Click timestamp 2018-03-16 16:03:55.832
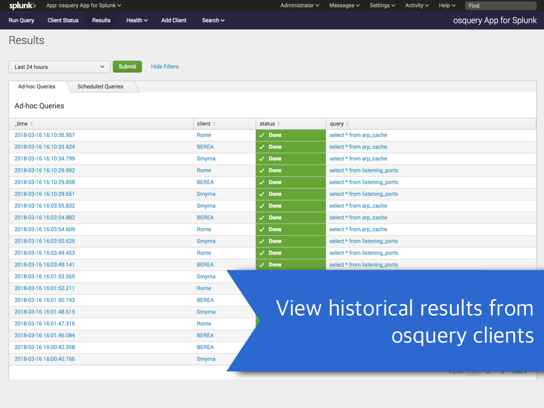 coord(45,206)
